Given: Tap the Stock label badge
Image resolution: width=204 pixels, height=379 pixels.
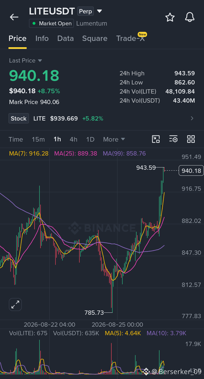Looking at the screenshot, I should pos(19,119).
